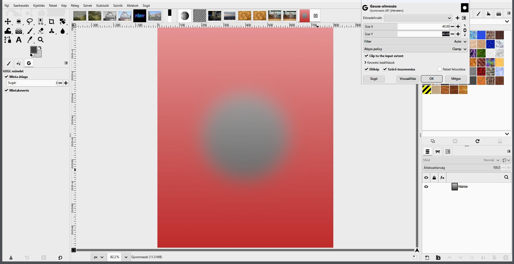Open the Színek menu
The height and width of the screenshot is (264, 514).
88,6
